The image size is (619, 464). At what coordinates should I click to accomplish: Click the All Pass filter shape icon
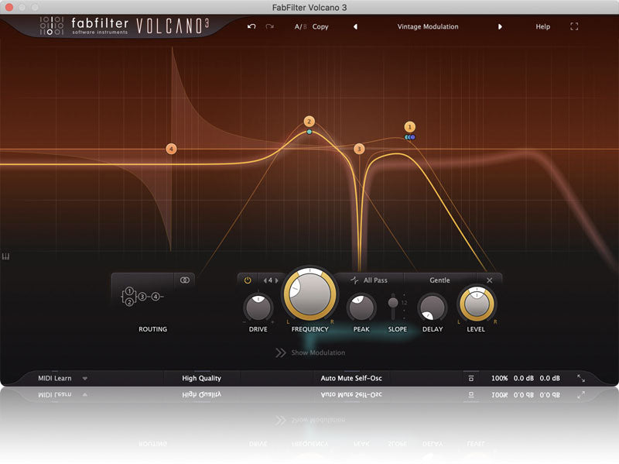tap(354, 280)
